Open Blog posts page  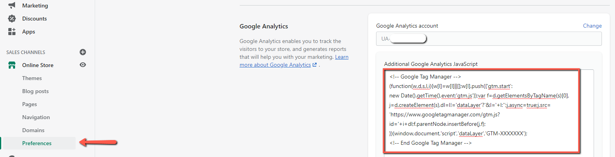point(35,91)
